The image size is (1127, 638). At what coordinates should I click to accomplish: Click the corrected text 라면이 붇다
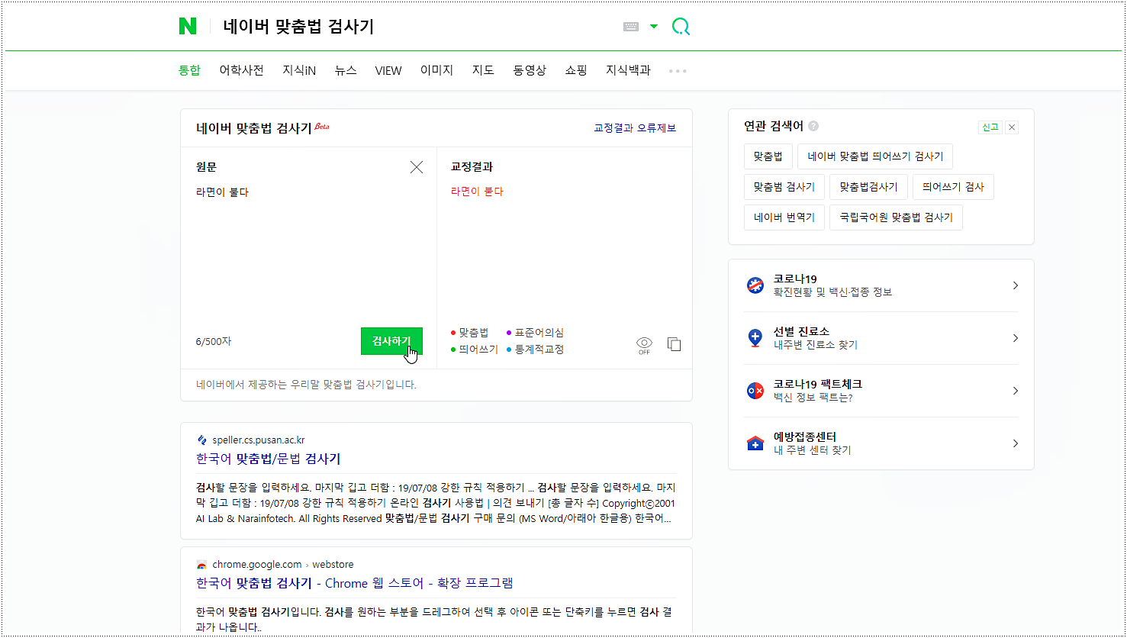click(x=477, y=192)
